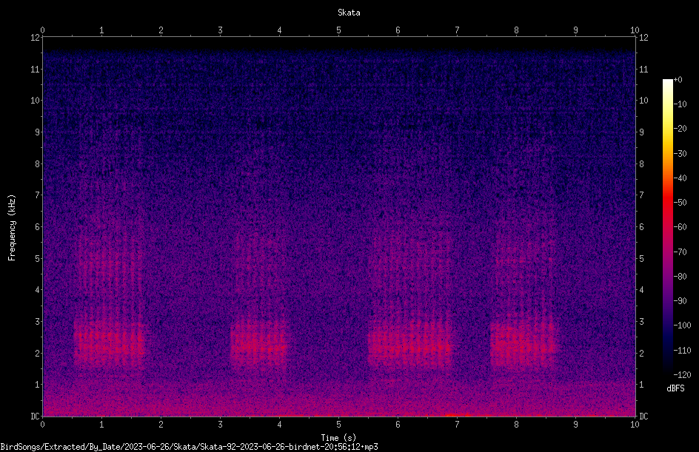Click the '+0' color scale value
This screenshot has height=452, width=699.
tap(678, 80)
